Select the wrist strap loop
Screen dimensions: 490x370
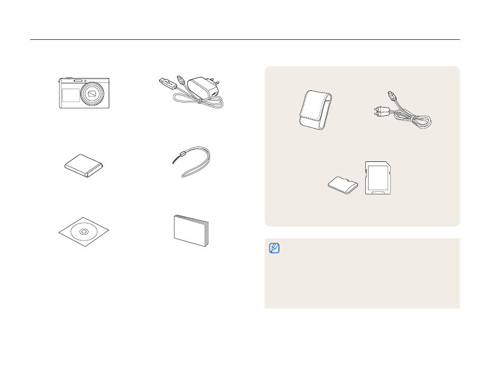tap(191, 162)
